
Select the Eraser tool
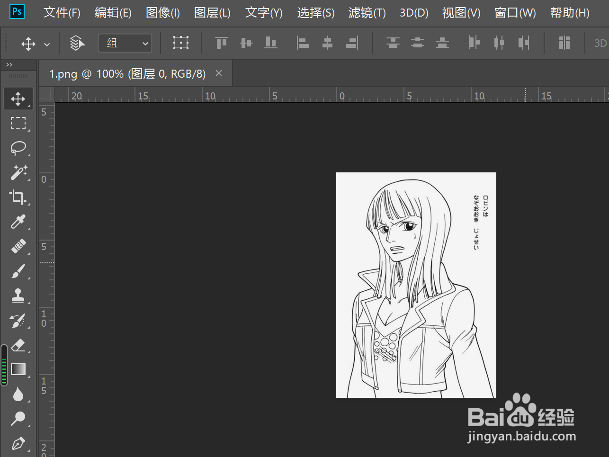pos(18,345)
